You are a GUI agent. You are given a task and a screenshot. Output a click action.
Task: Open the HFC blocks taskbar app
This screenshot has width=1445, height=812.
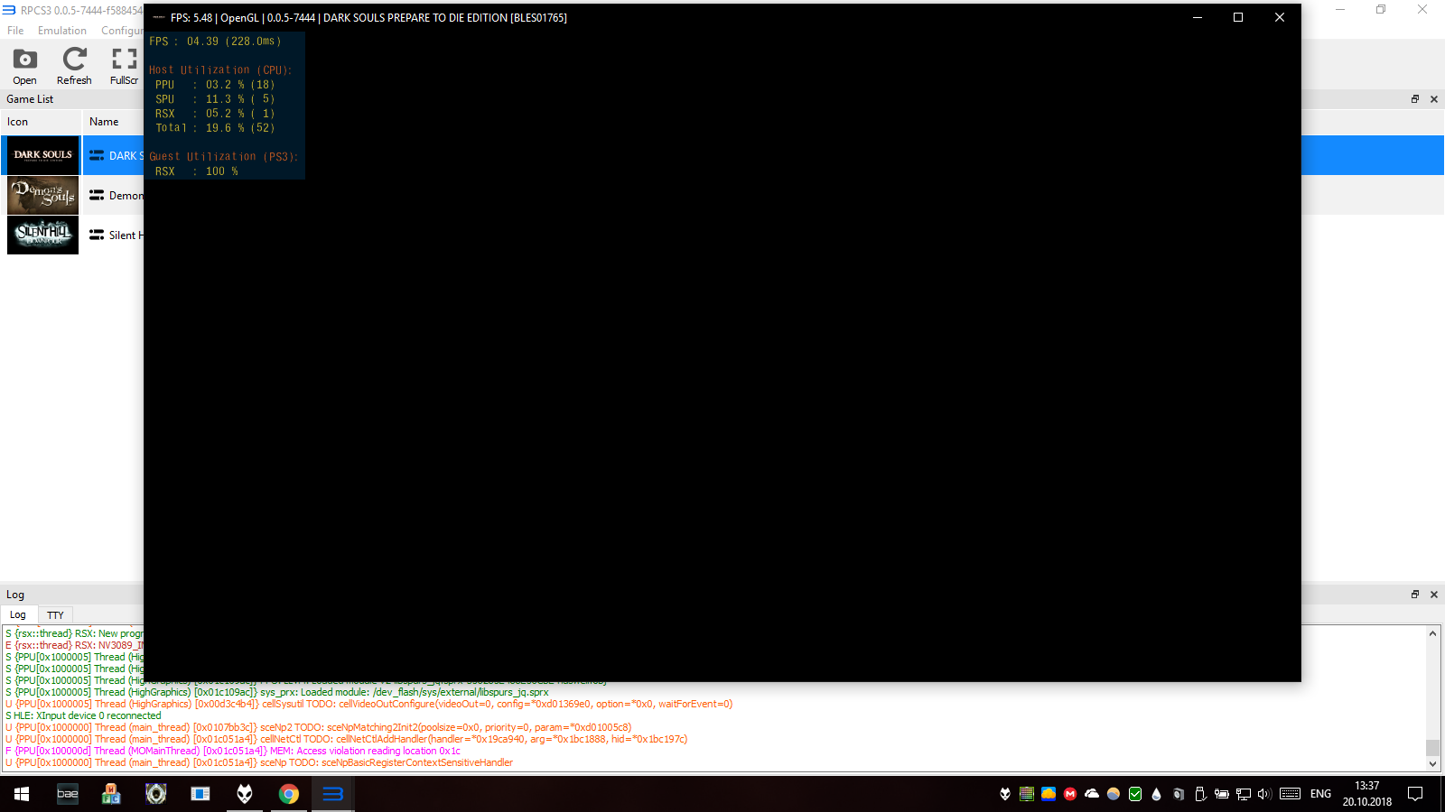pyautogui.click(x=111, y=794)
